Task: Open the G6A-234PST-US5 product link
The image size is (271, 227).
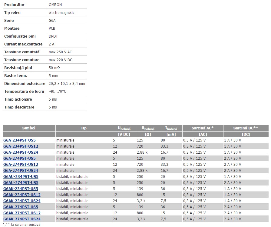Action: 19,140
